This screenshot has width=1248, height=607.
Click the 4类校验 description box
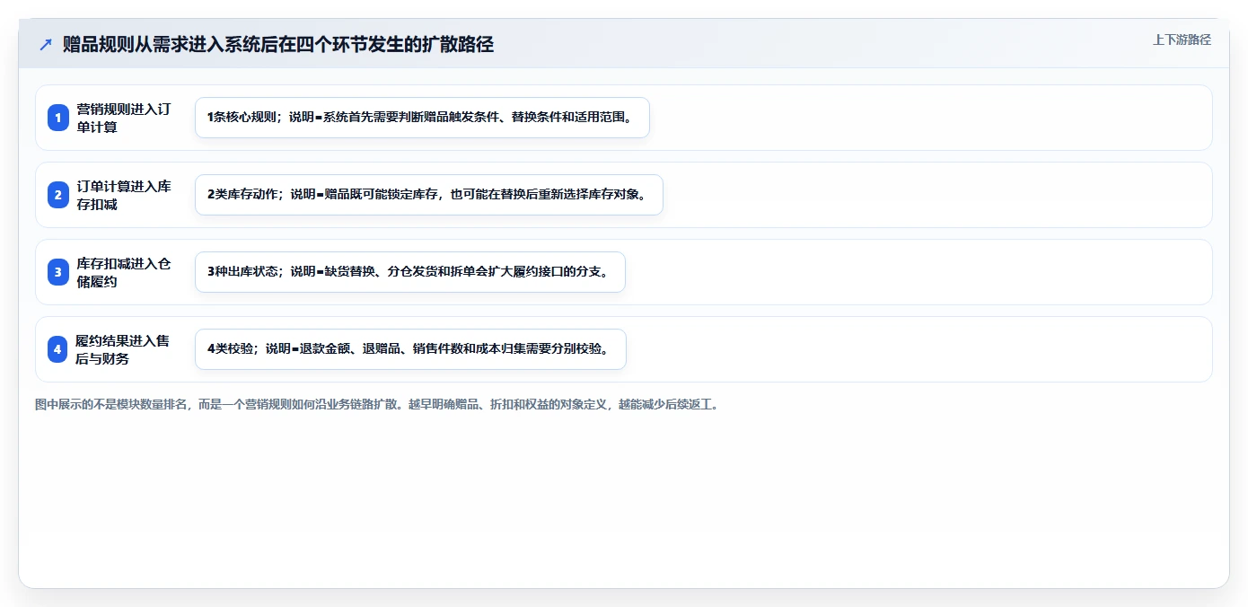click(x=410, y=349)
